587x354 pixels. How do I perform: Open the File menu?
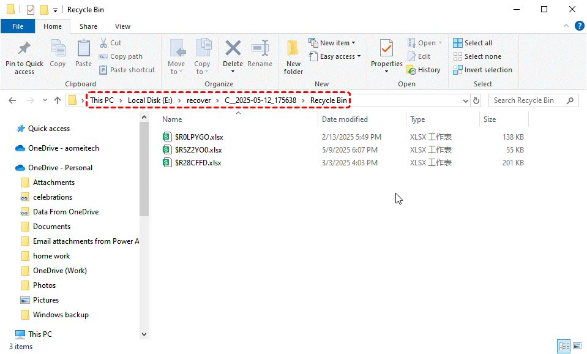[18, 26]
